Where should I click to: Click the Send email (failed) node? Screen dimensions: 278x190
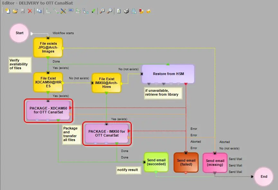point(186,162)
